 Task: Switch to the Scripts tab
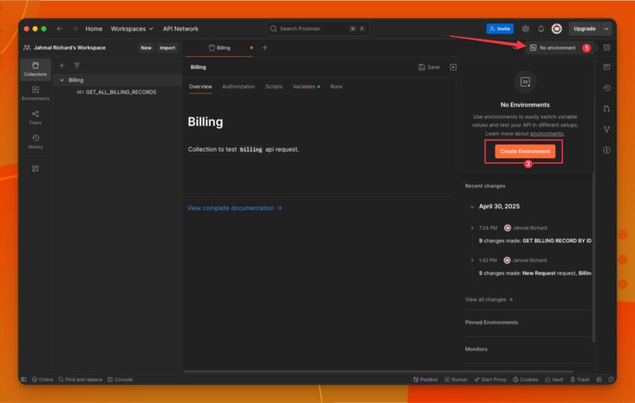pos(273,86)
